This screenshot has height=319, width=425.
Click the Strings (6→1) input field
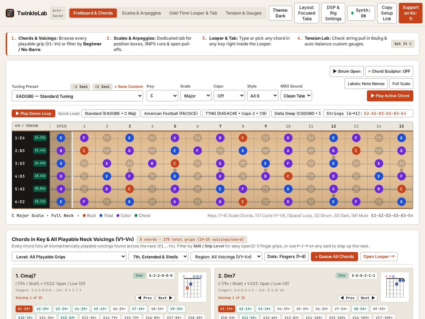(x=368, y=113)
